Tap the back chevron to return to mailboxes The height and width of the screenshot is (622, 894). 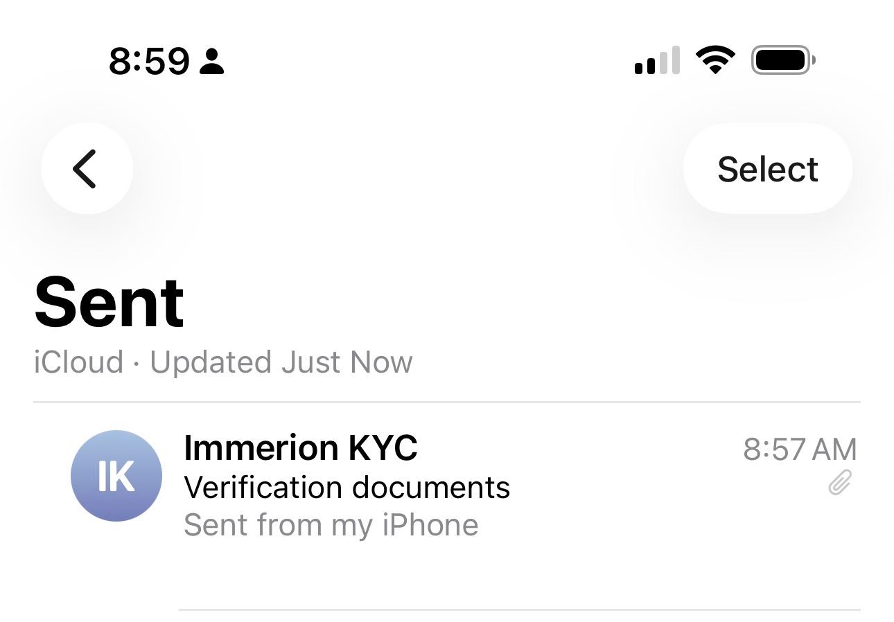(x=87, y=168)
